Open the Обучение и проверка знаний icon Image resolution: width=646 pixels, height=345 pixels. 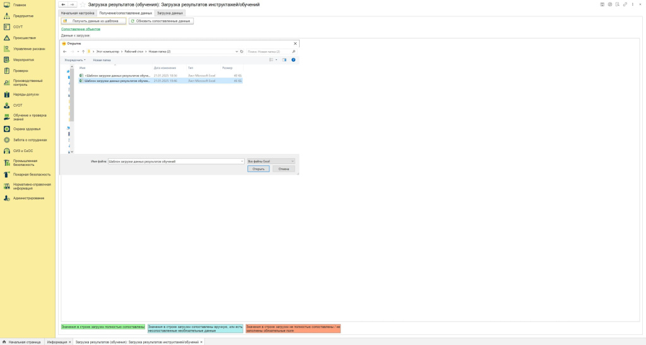point(6,117)
